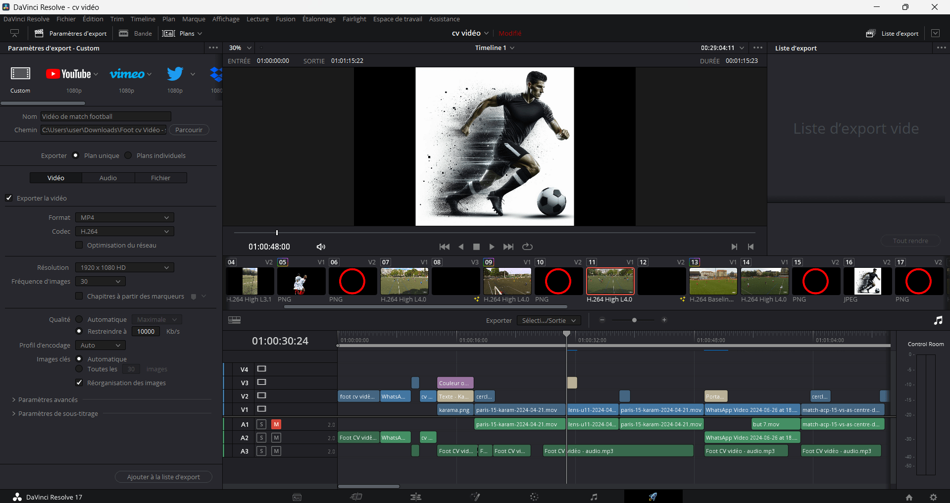
Task: Go to the Color page
Action: (x=534, y=497)
